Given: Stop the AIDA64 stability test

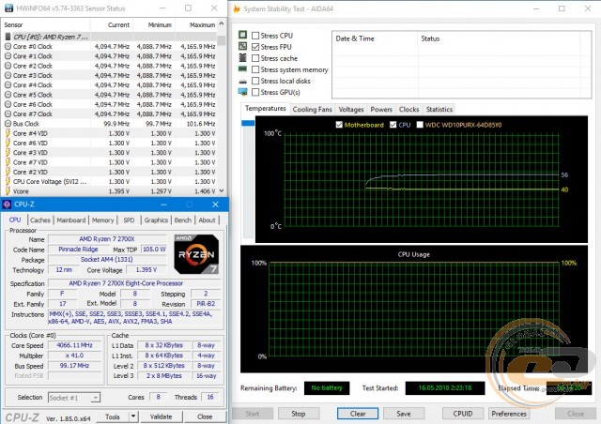Looking at the screenshot, I should 299,414.
